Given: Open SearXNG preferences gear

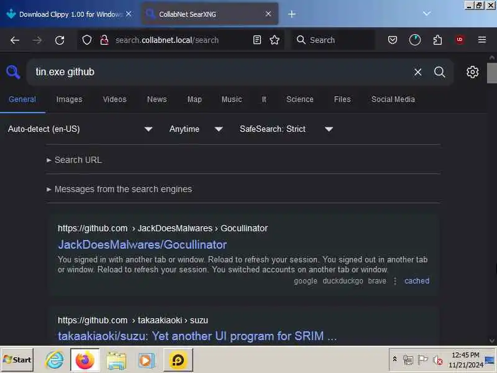Looking at the screenshot, I should coord(472,72).
